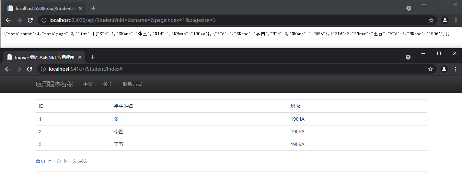Open new tab in the Index browser window
This screenshot has height=173, width=462.
pyautogui.click(x=92, y=57)
